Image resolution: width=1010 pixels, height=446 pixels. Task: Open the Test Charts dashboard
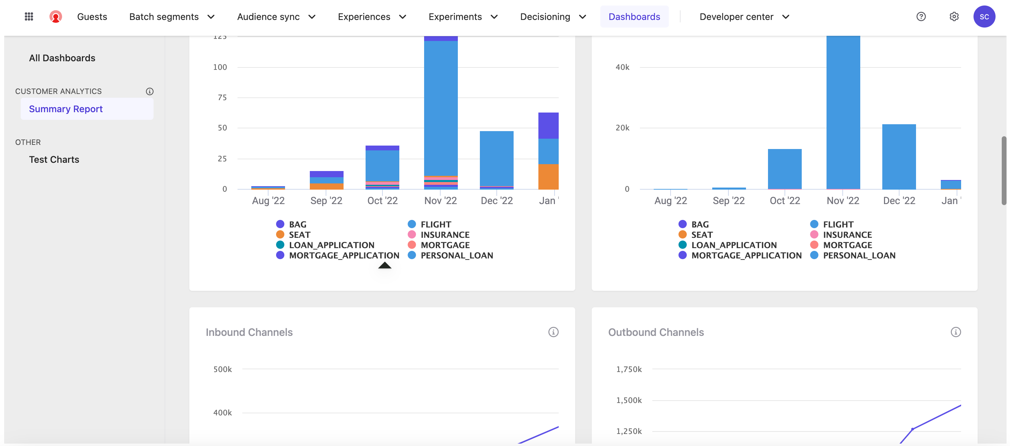click(54, 160)
